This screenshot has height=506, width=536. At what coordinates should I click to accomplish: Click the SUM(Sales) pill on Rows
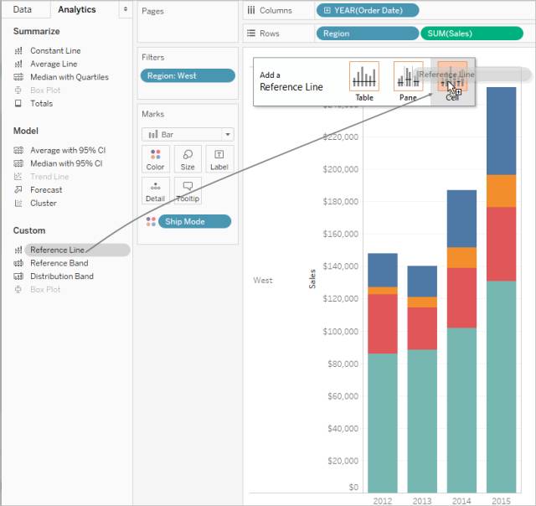pyautogui.click(x=472, y=34)
